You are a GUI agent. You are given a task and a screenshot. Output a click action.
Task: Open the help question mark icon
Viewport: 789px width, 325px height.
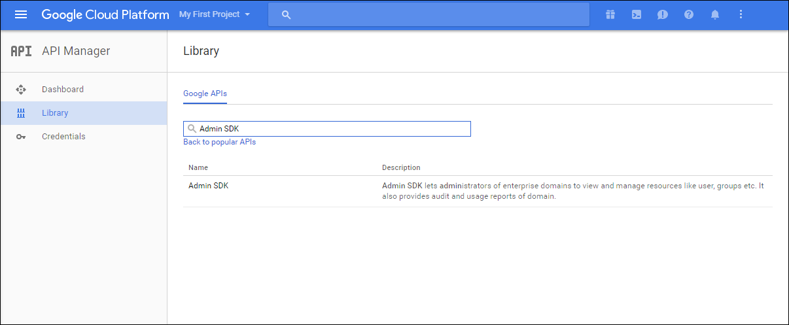(689, 14)
